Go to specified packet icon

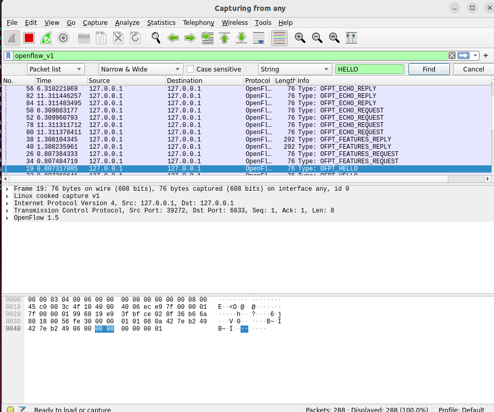click(x=207, y=38)
